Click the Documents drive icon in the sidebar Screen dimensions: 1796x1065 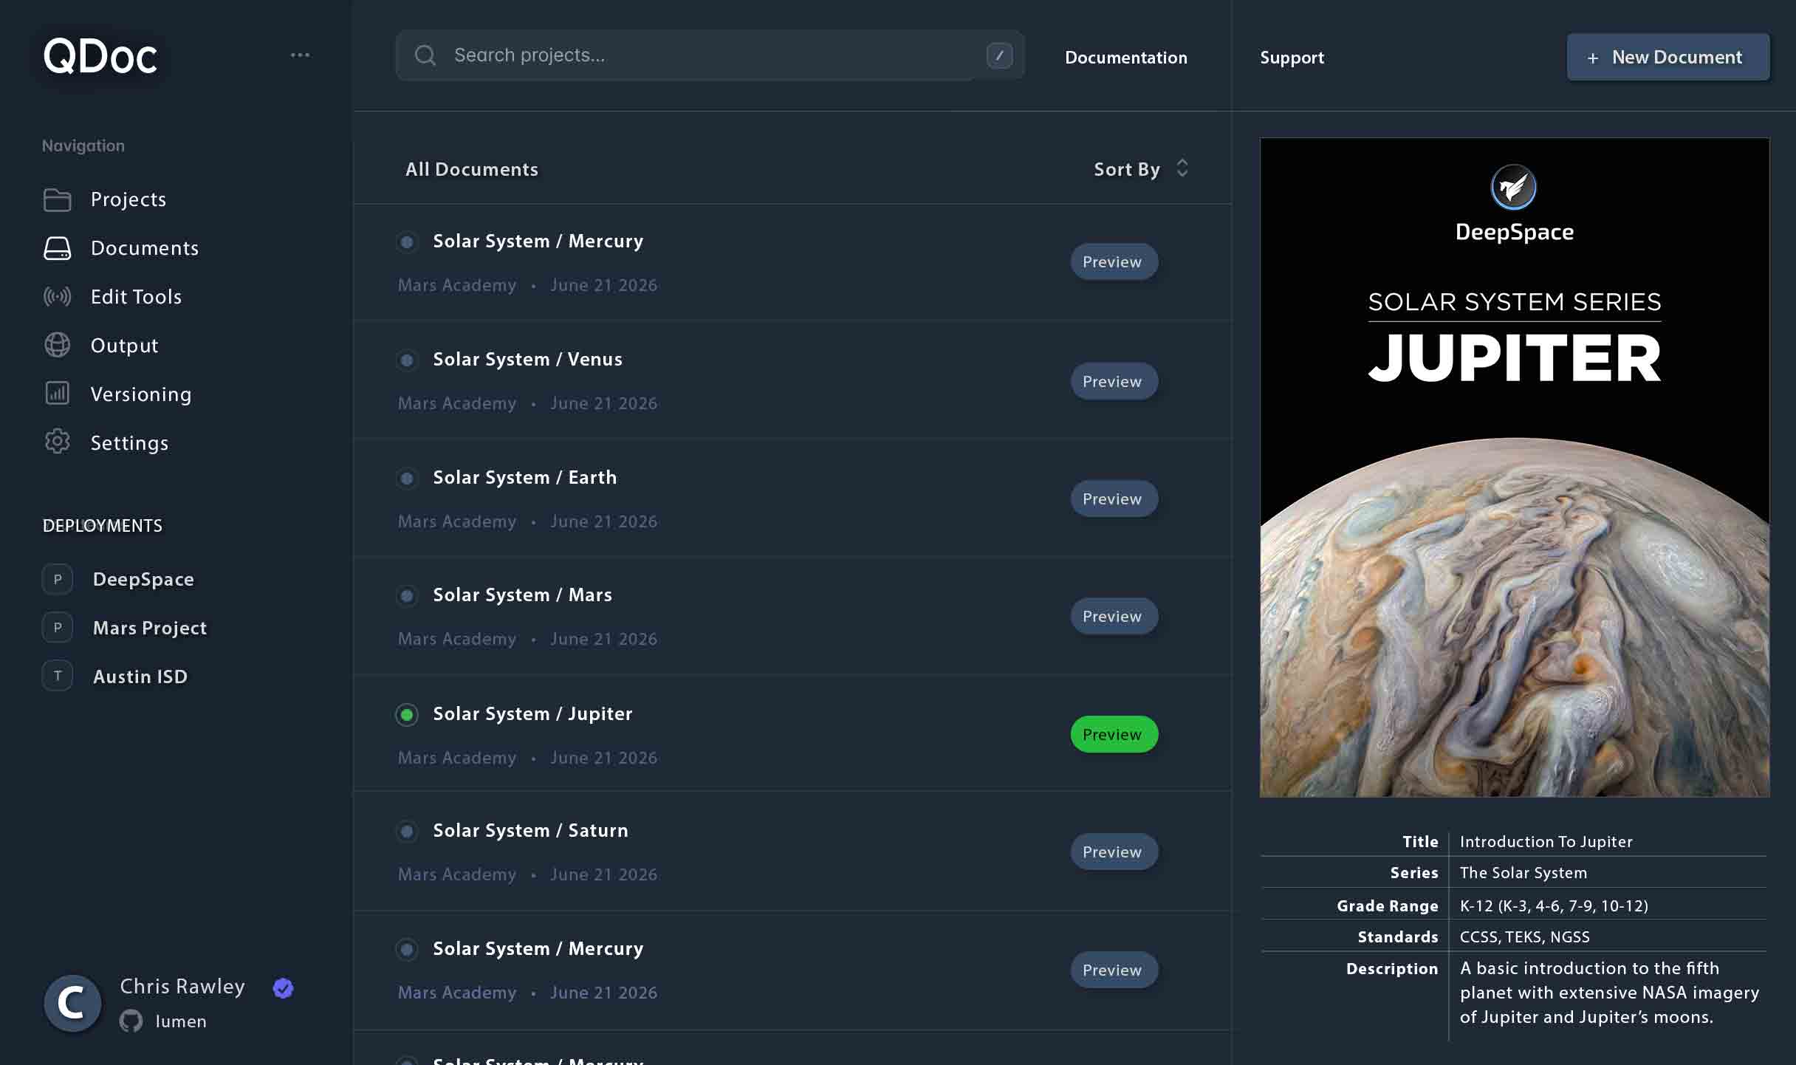[x=57, y=248]
